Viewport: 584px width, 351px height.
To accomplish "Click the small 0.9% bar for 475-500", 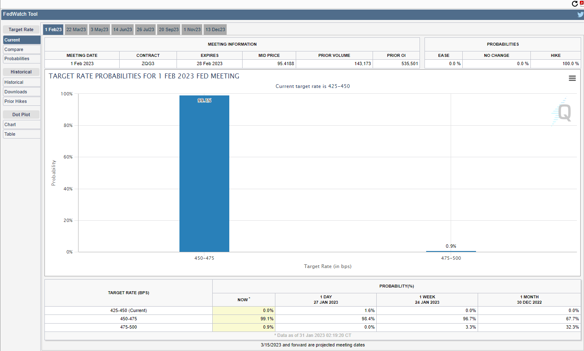I will point(451,251).
